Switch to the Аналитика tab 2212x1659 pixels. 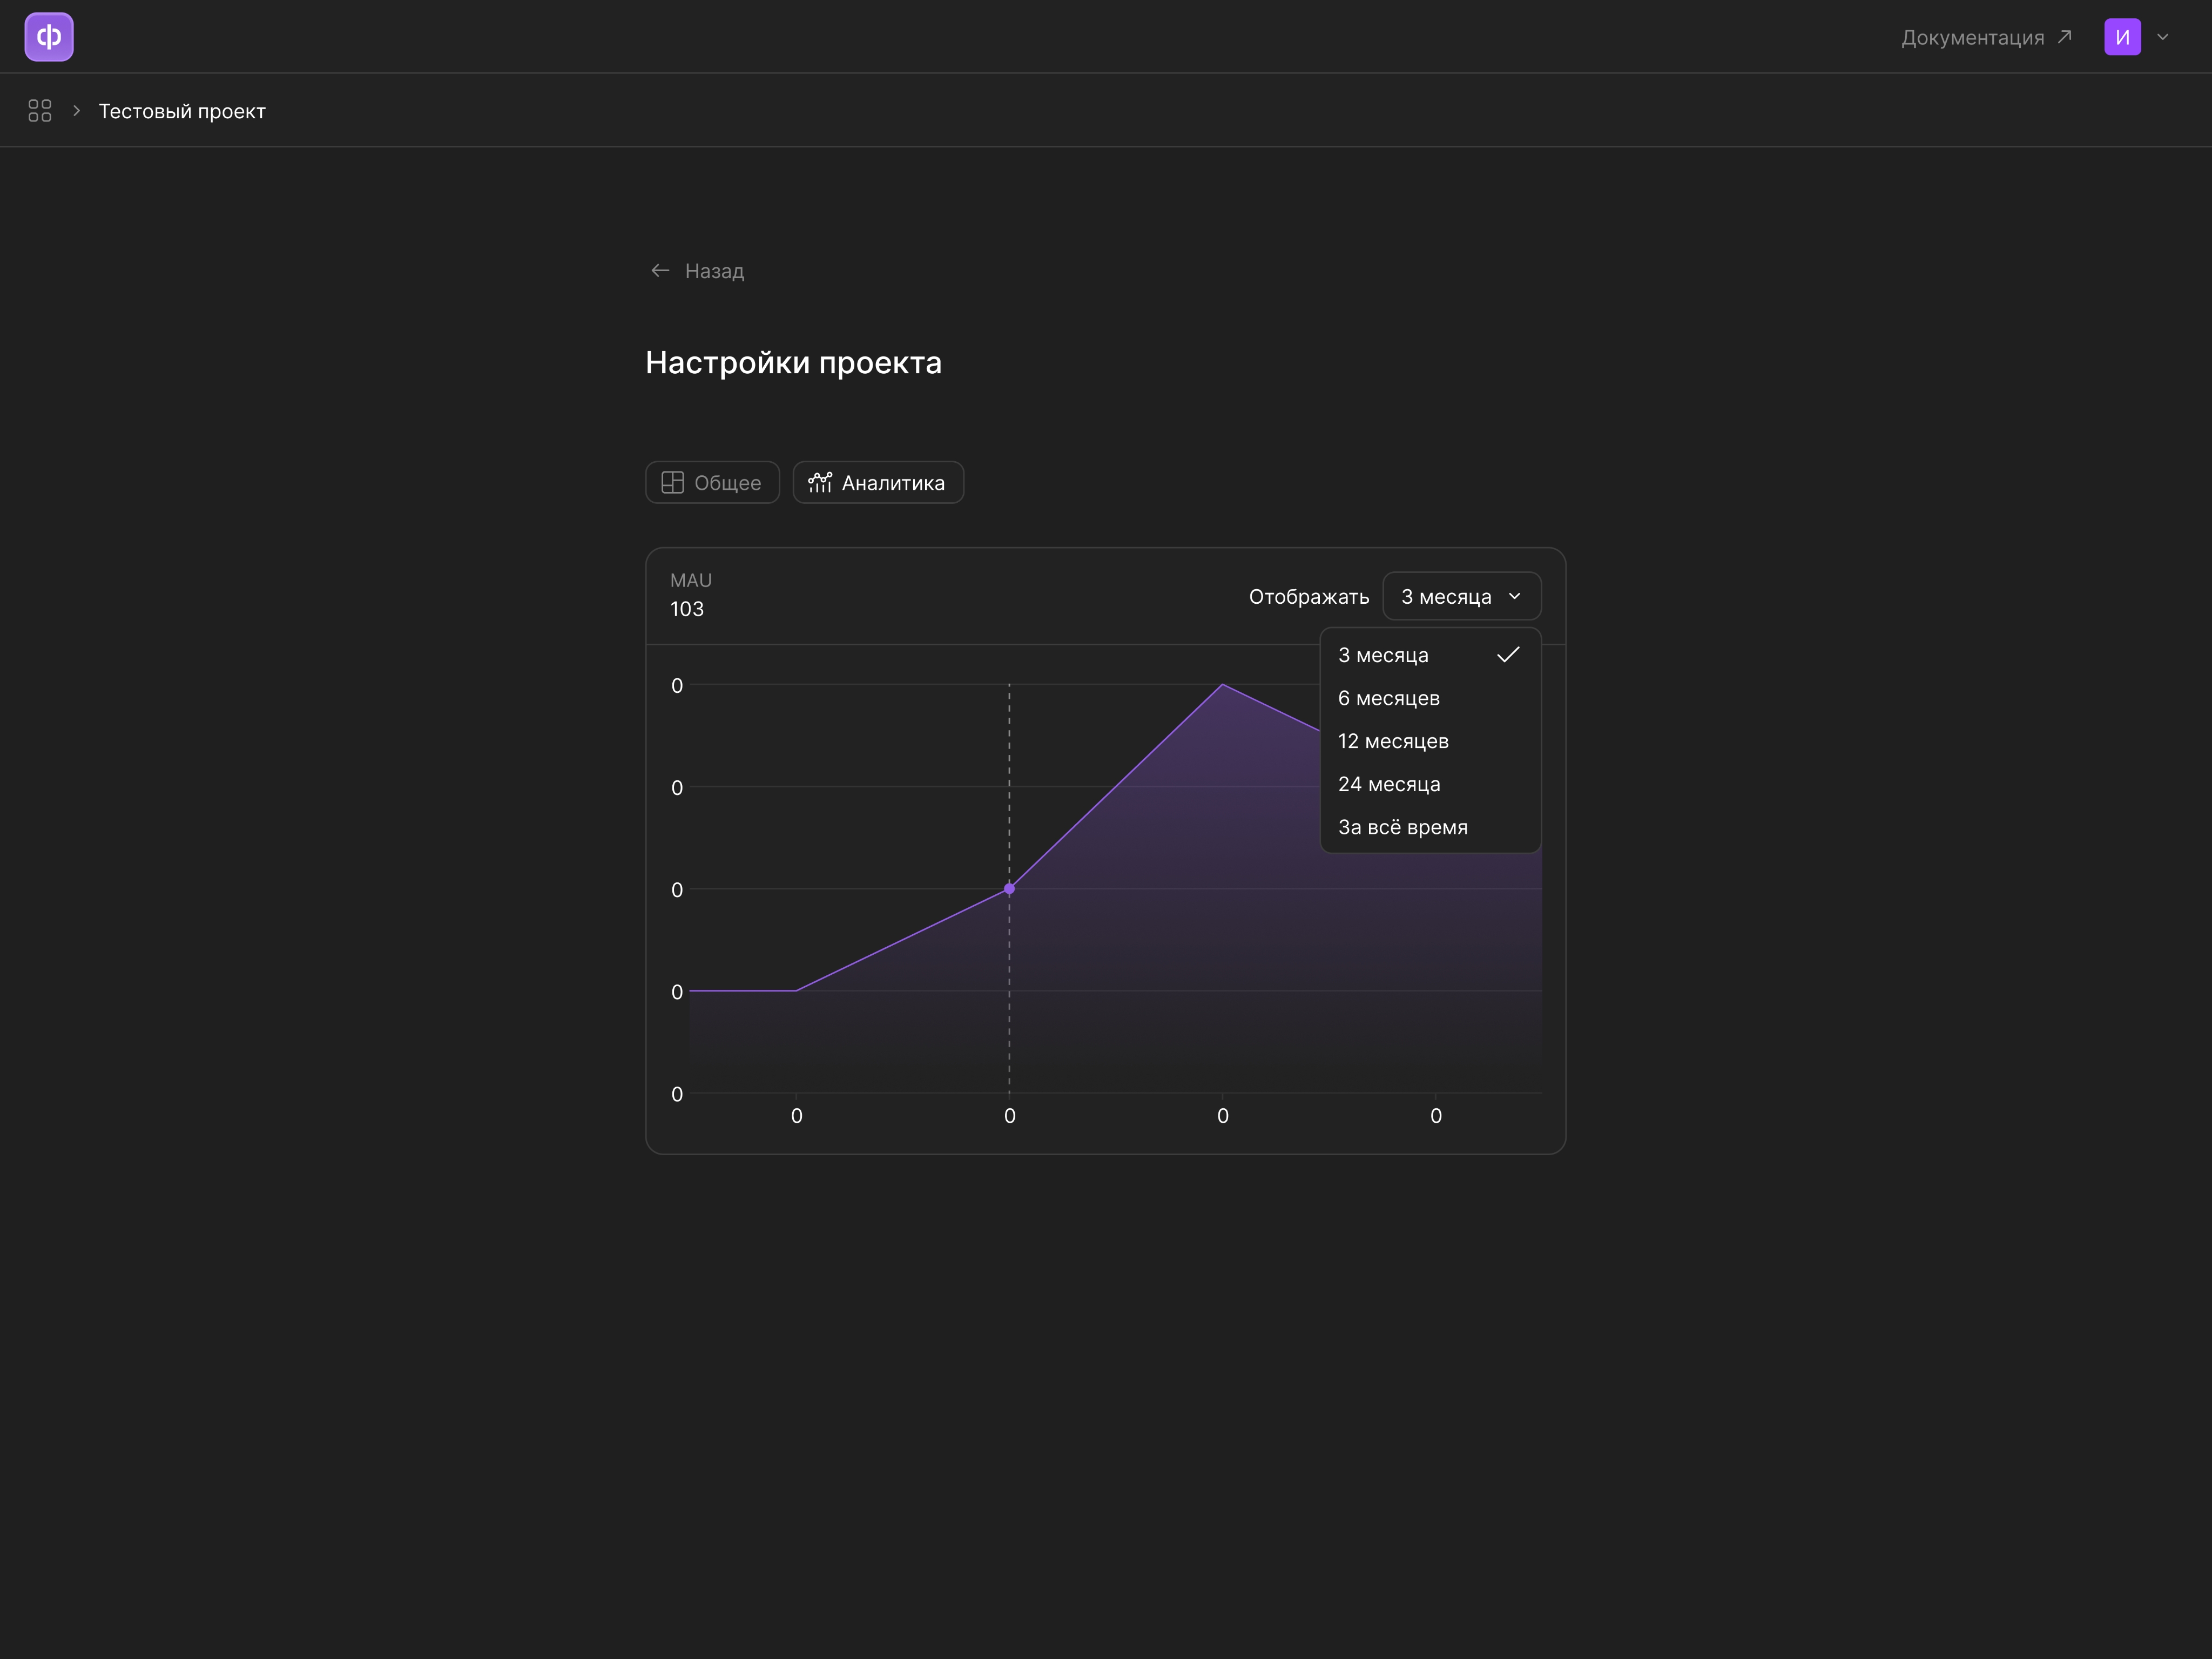tap(878, 483)
